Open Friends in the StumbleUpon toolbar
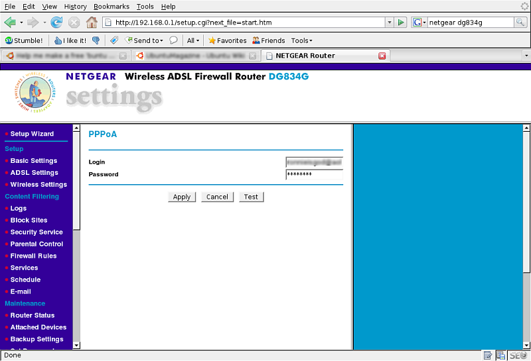The image size is (531, 361). click(x=269, y=40)
